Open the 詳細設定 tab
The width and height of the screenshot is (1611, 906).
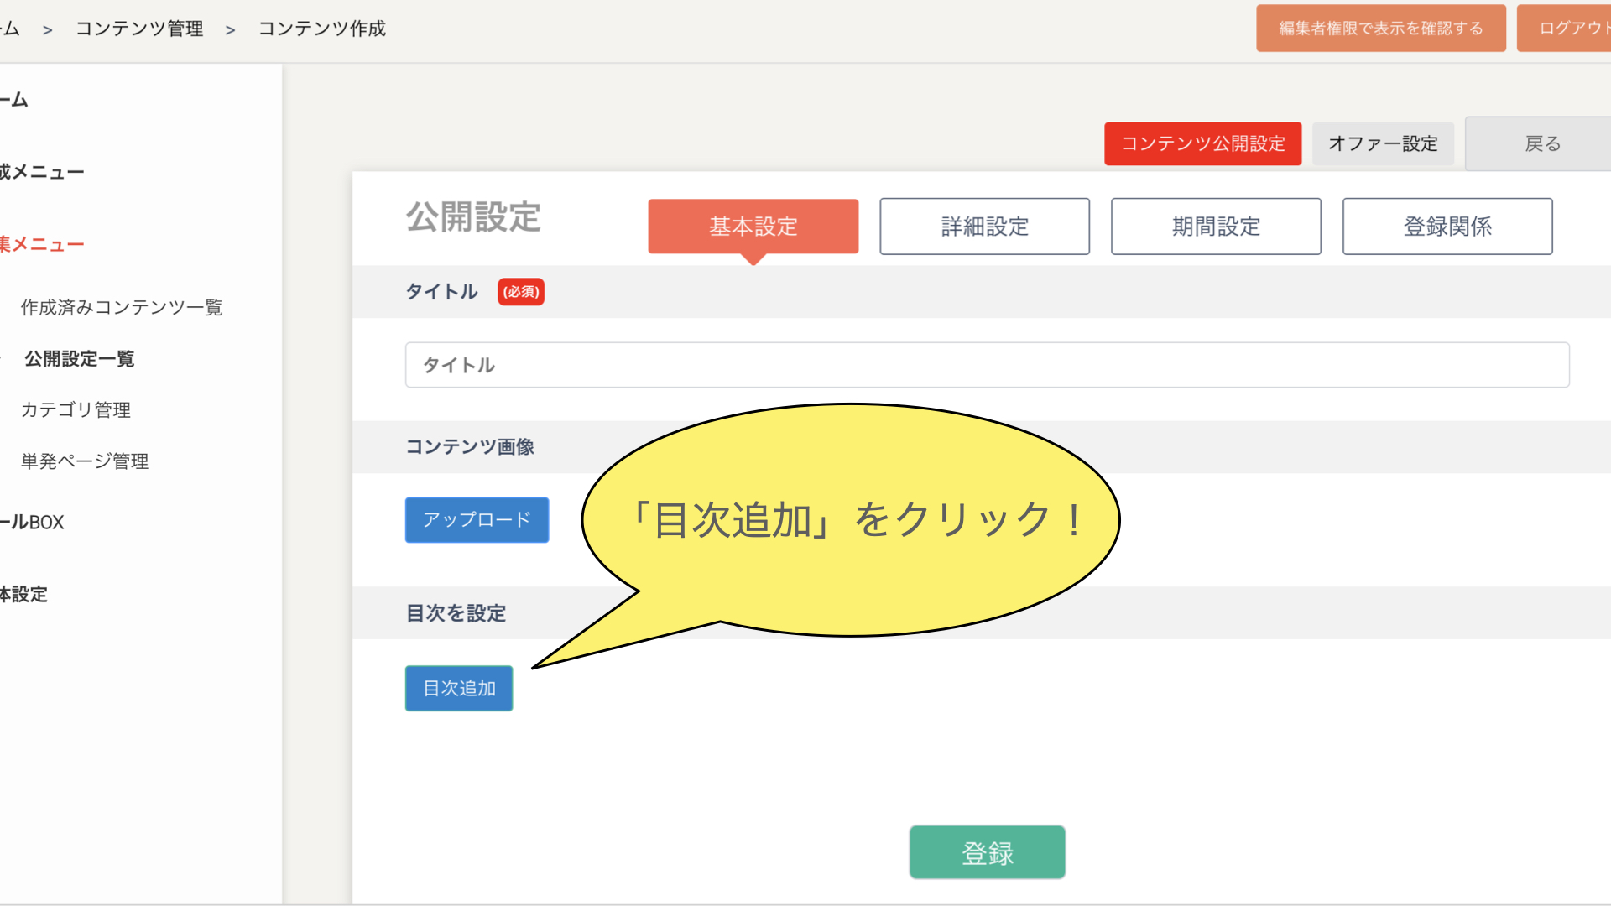[984, 226]
